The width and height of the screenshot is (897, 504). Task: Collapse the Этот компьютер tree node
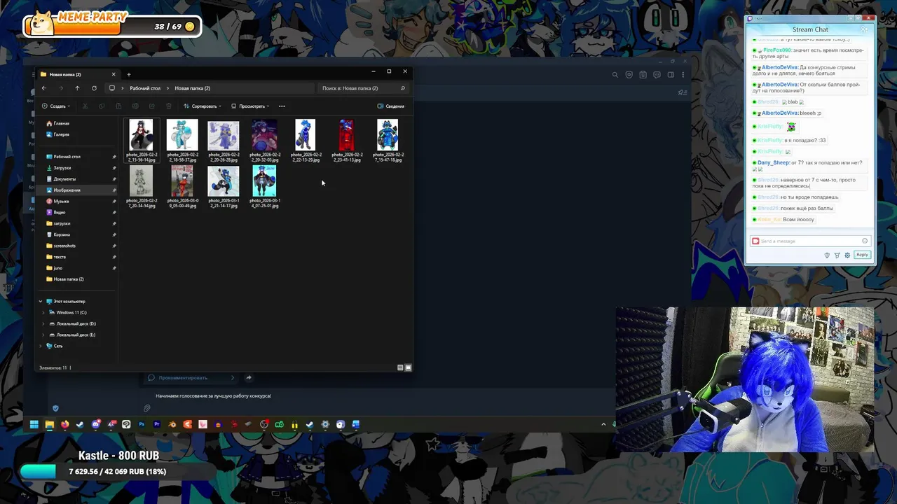tap(40, 301)
